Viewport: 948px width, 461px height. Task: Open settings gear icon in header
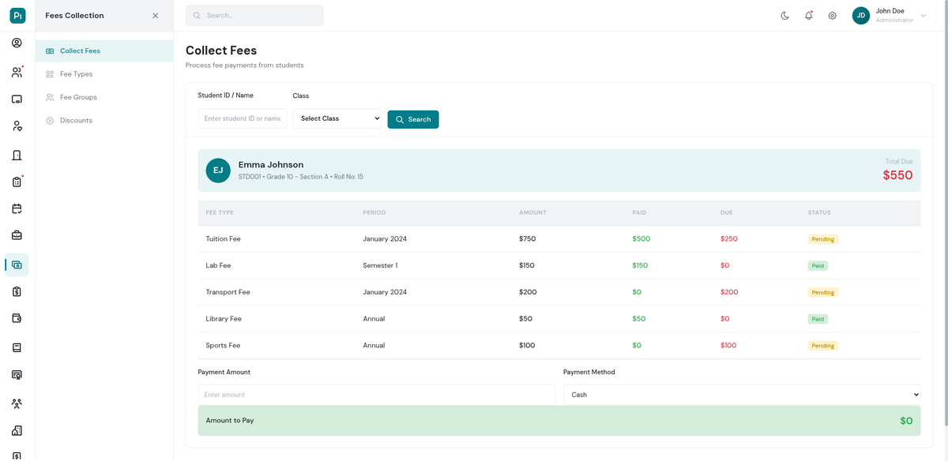[x=832, y=16]
